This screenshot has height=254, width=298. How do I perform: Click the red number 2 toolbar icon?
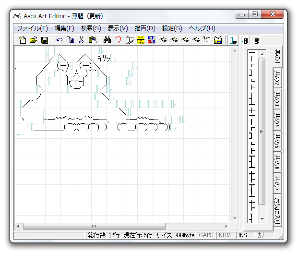point(119,40)
